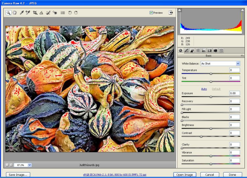Click the zoom out minus button
Image resolution: width=247 pixels, height=178 pixels.
point(7,165)
